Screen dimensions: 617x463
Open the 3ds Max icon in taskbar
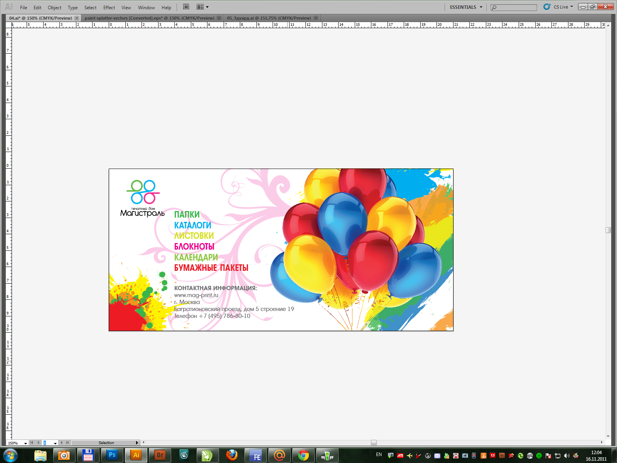[184, 456]
